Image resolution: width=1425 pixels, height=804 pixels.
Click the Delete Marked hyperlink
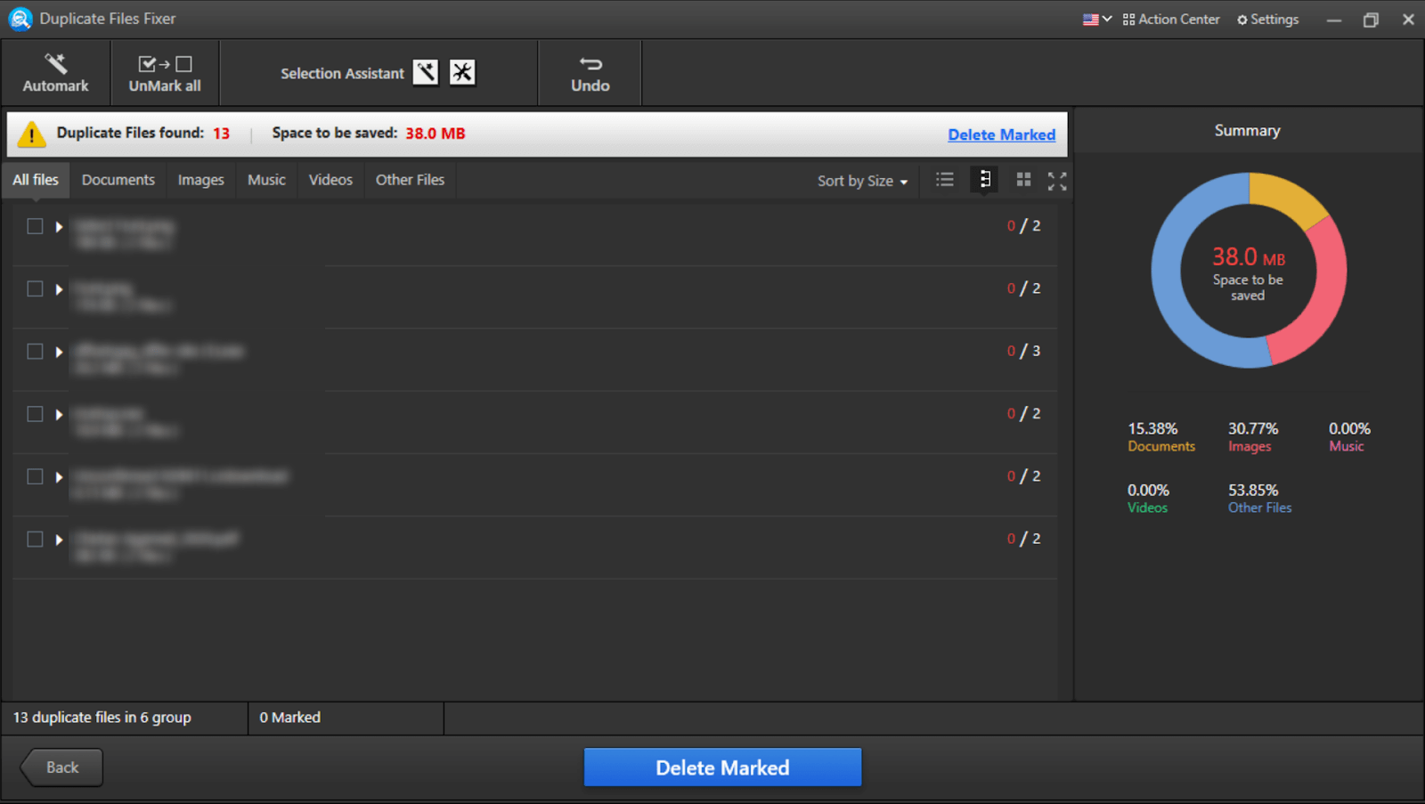[x=1001, y=134]
